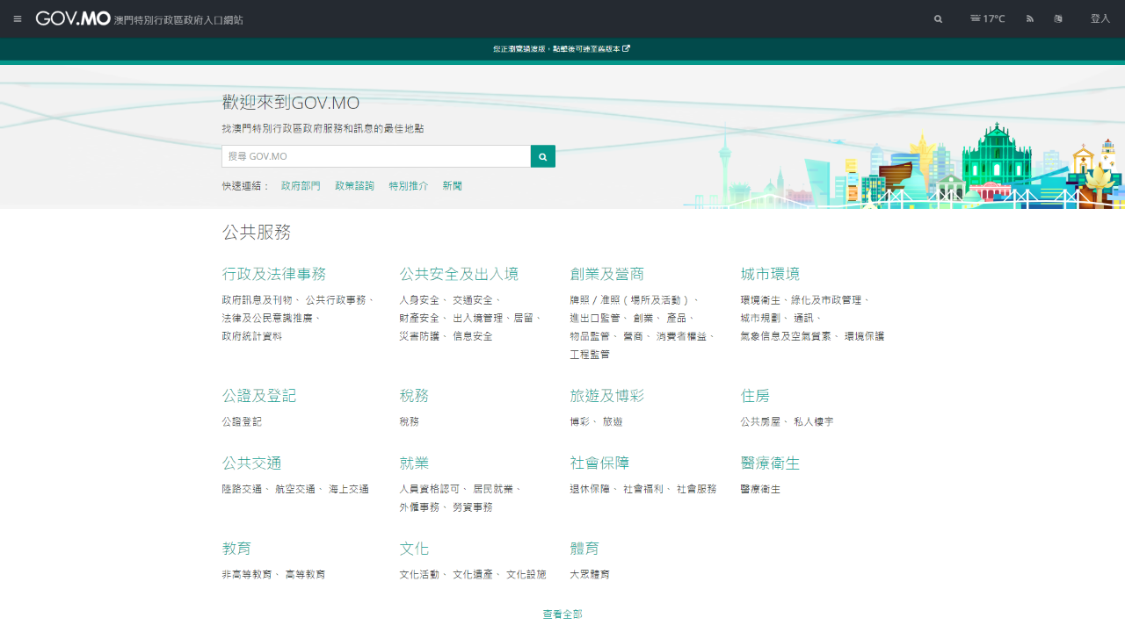Image resolution: width=1125 pixels, height=632 pixels.
Task: Open the 政策諮詢 quick link
Action: tap(354, 186)
